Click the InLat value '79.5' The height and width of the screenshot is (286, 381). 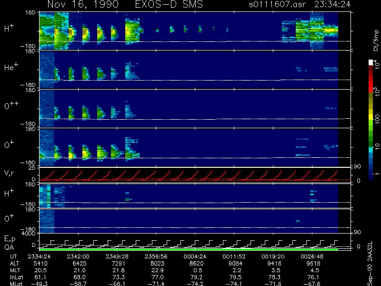pyautogui.click(x=236, y=277)
